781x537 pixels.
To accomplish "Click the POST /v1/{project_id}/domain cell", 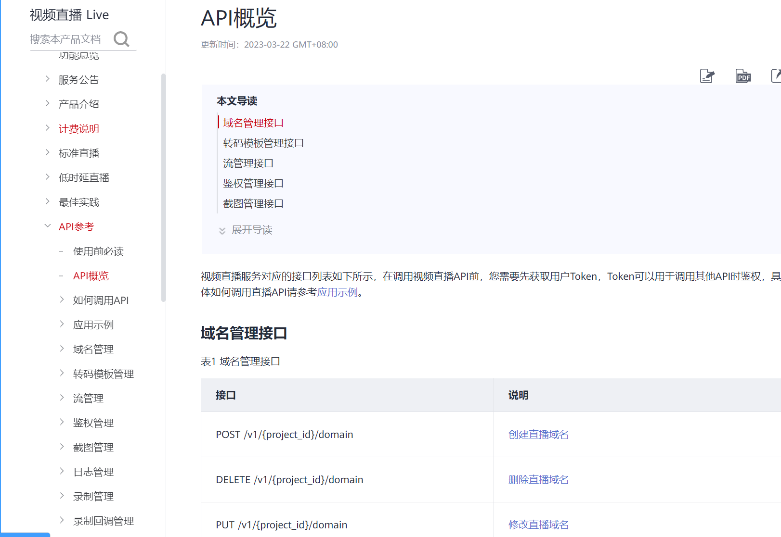I will pyautogui.click(x=347, y=435).
